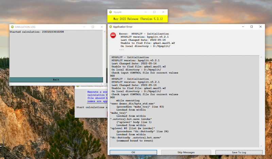Screen dimensions: 272x159
Task: Minimize the SIMULATION LOG window
Action: [84, 27]
